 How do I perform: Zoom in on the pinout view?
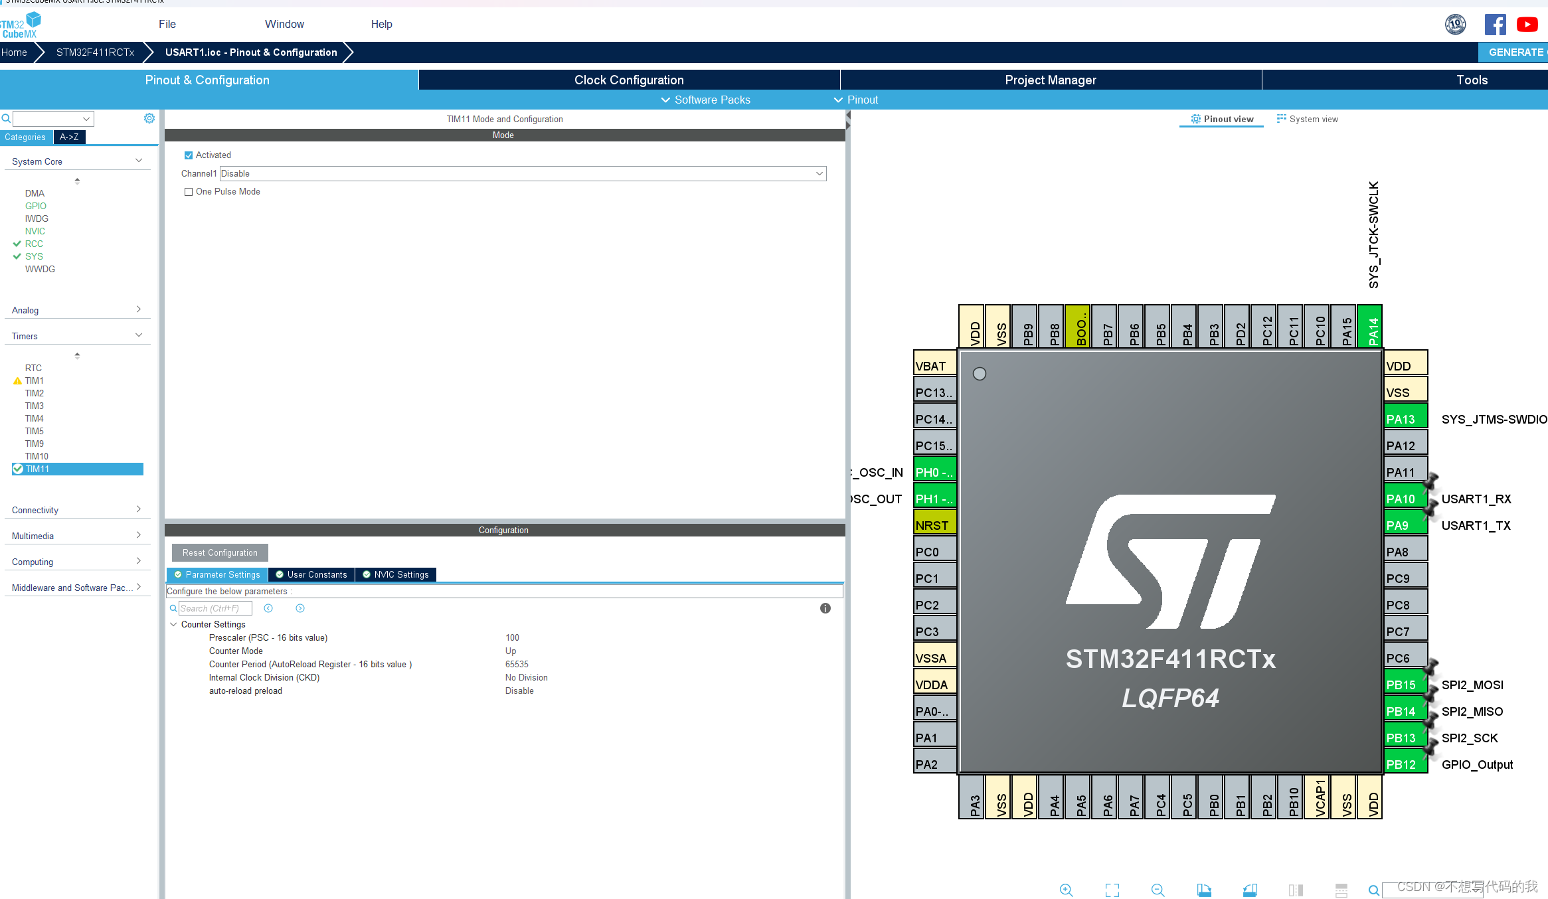[1067, 890]
